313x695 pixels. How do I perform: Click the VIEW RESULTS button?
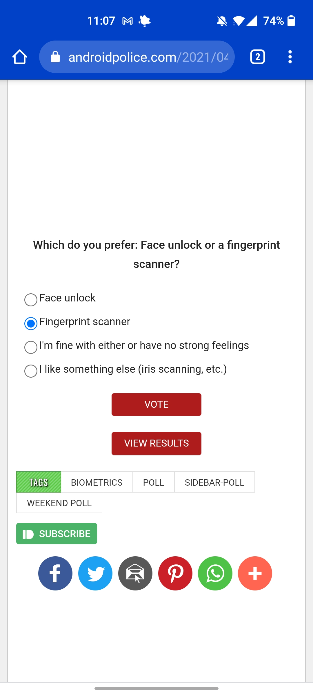pos(156,443)
